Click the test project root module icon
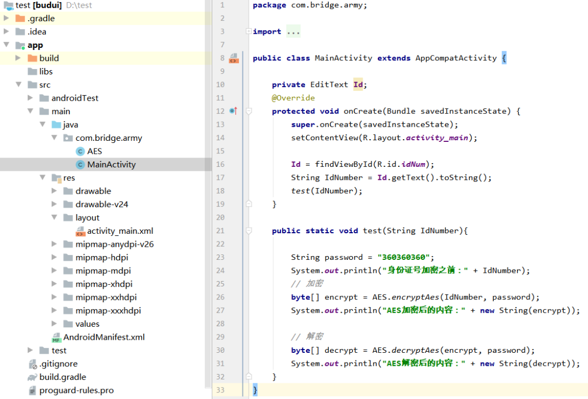The height and width of the screenshot is (399, 588). pyautogui.click(x=8, y=5)
